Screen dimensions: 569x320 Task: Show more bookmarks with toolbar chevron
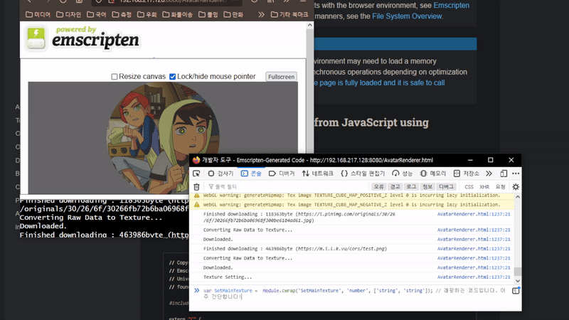pyautogui.click(x=261, y=14)
